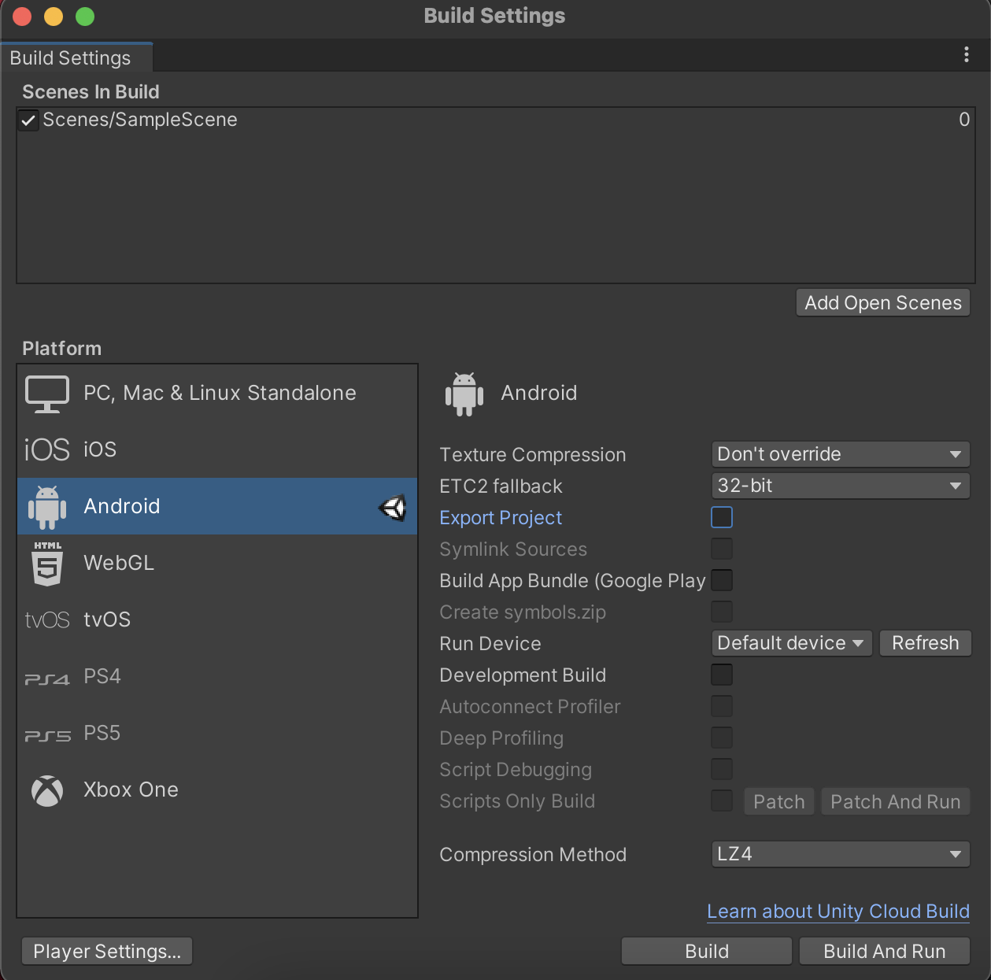This screenshot has height=980, width=991.
Task: Toggle Scripts Only Build checkbox
Action: point(722,801)
